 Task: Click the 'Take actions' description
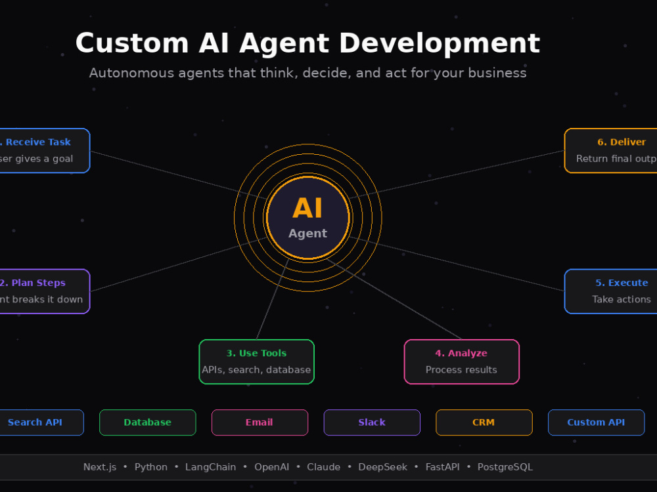click(622, 300)
